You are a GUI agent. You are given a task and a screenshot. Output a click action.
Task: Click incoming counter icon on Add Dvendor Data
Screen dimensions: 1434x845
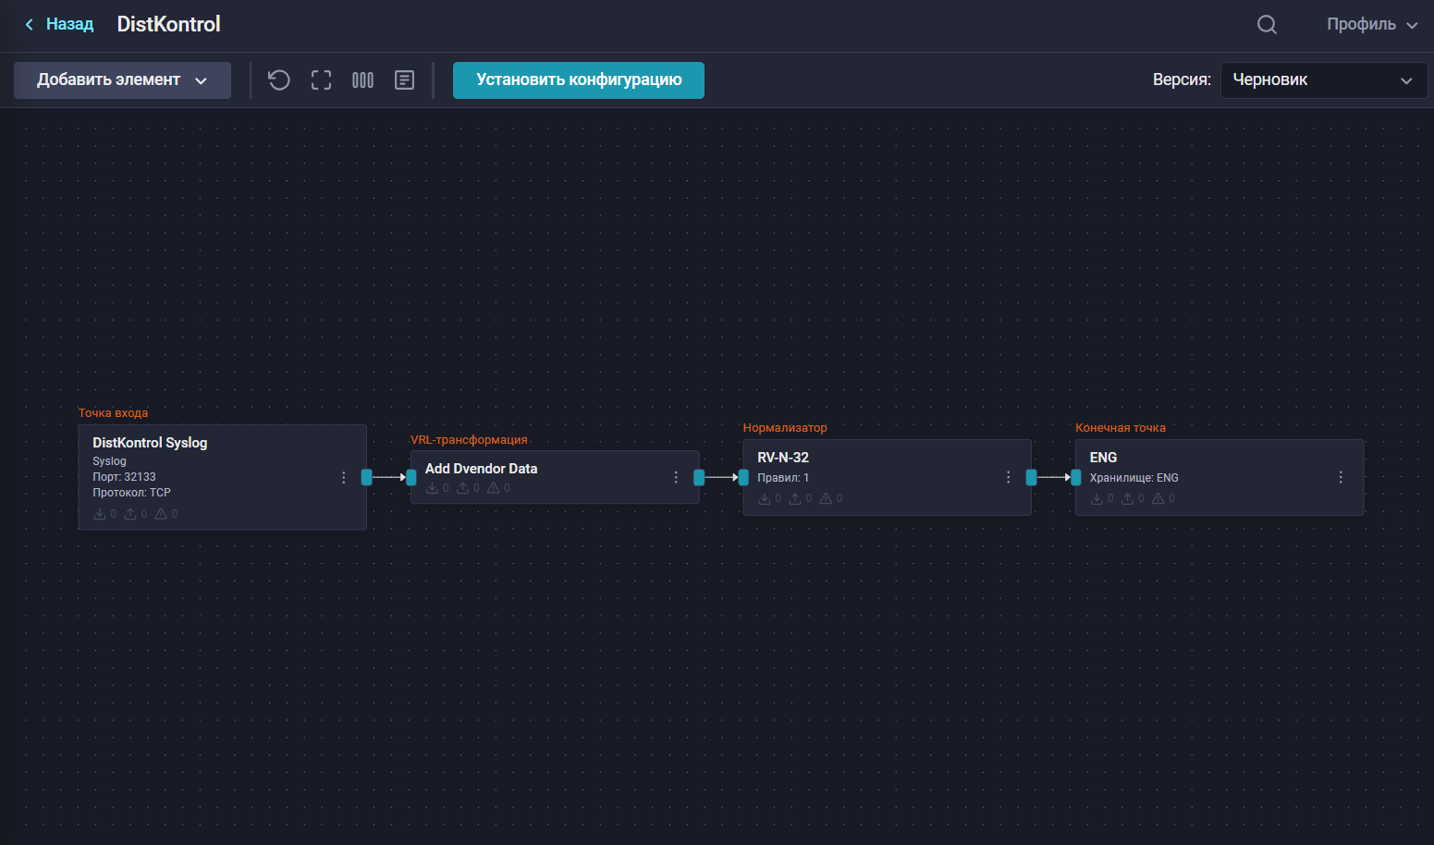point(432,488)
